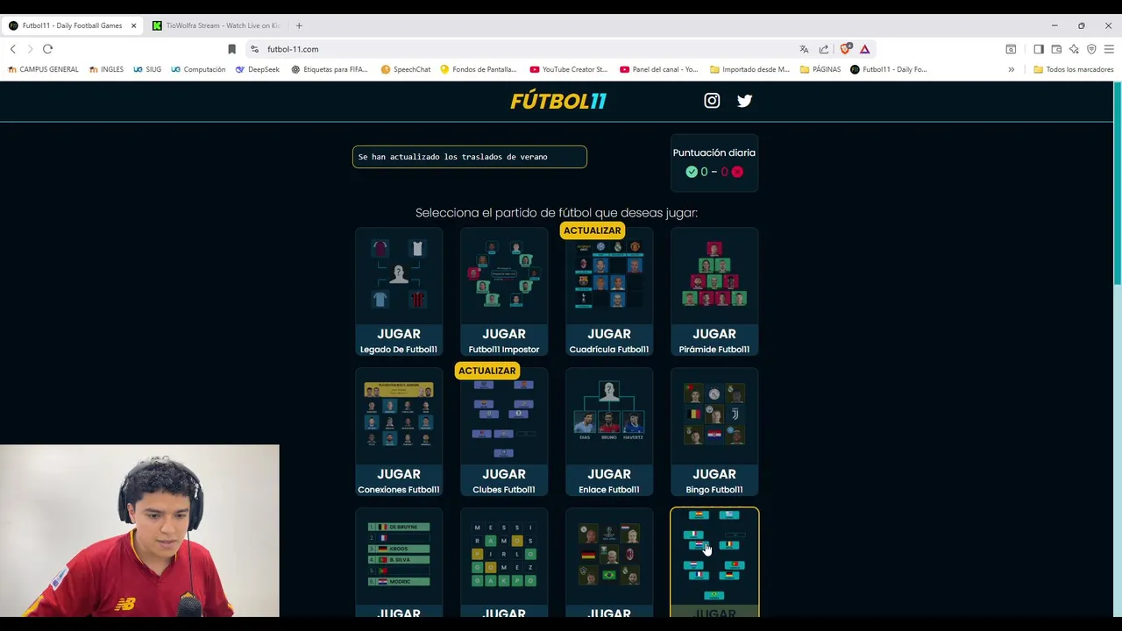Open Fondos de Pantalla bookmark
The height and width of the screenshot is (631, 1122).
click(x=479, y=69)
